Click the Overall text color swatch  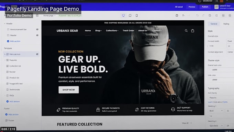pos(210,70)
